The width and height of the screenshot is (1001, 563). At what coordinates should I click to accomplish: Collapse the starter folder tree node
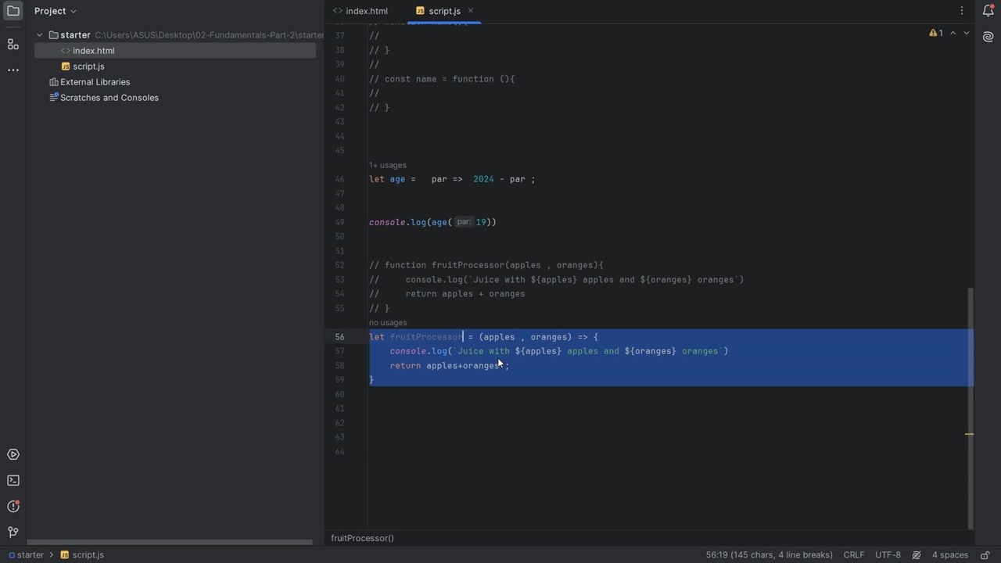[x=40, y=35]
